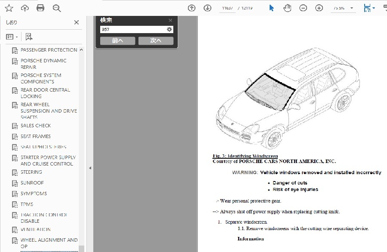Click 'Wear personal protective gear.' text
Screen dimensions: 387x252
click(x=251, y=201)
